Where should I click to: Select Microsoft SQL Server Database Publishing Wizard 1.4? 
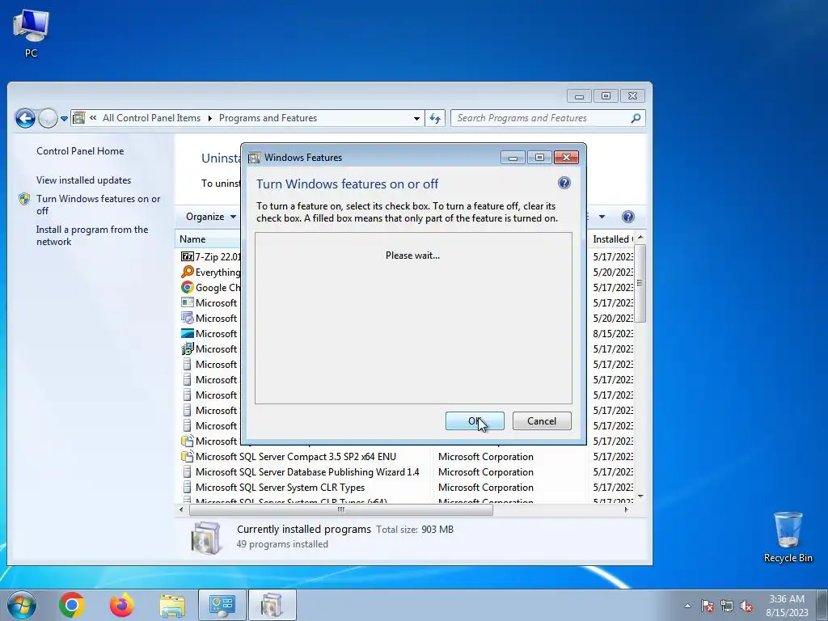pyautogui.click(x=306, y=472)
